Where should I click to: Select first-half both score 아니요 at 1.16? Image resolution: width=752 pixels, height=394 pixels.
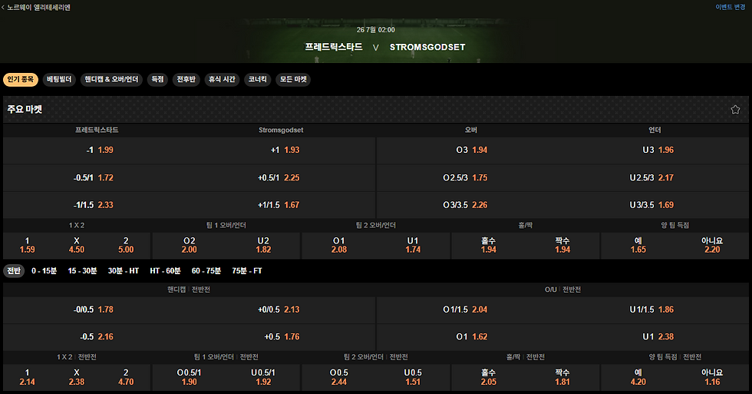click(712, 377)
